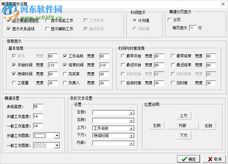The image size is (228, 164).
Task: Click the 最迟开始 width field
Action: click(x=159, y=65)
